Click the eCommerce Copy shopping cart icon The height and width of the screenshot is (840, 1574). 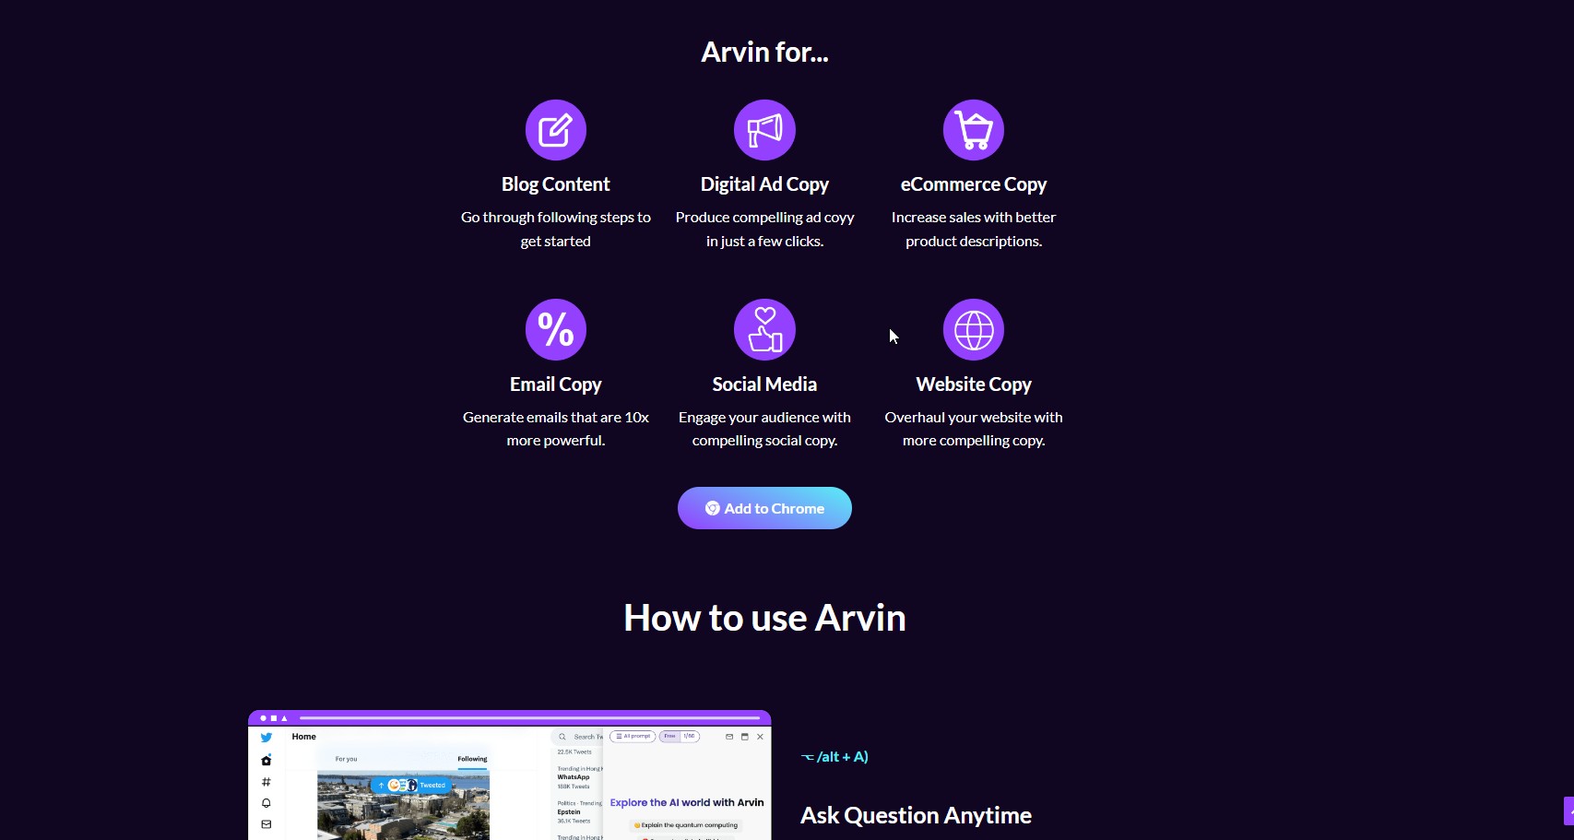[974, 130]
